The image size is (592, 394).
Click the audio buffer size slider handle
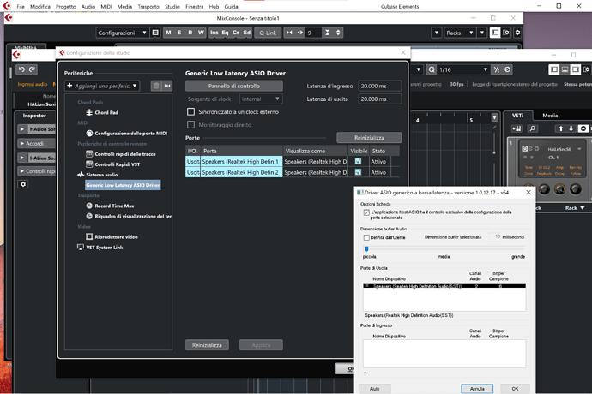[366, 249]
